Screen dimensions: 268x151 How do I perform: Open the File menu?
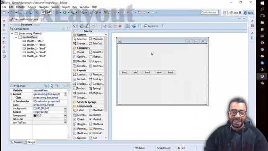point(4,7)
